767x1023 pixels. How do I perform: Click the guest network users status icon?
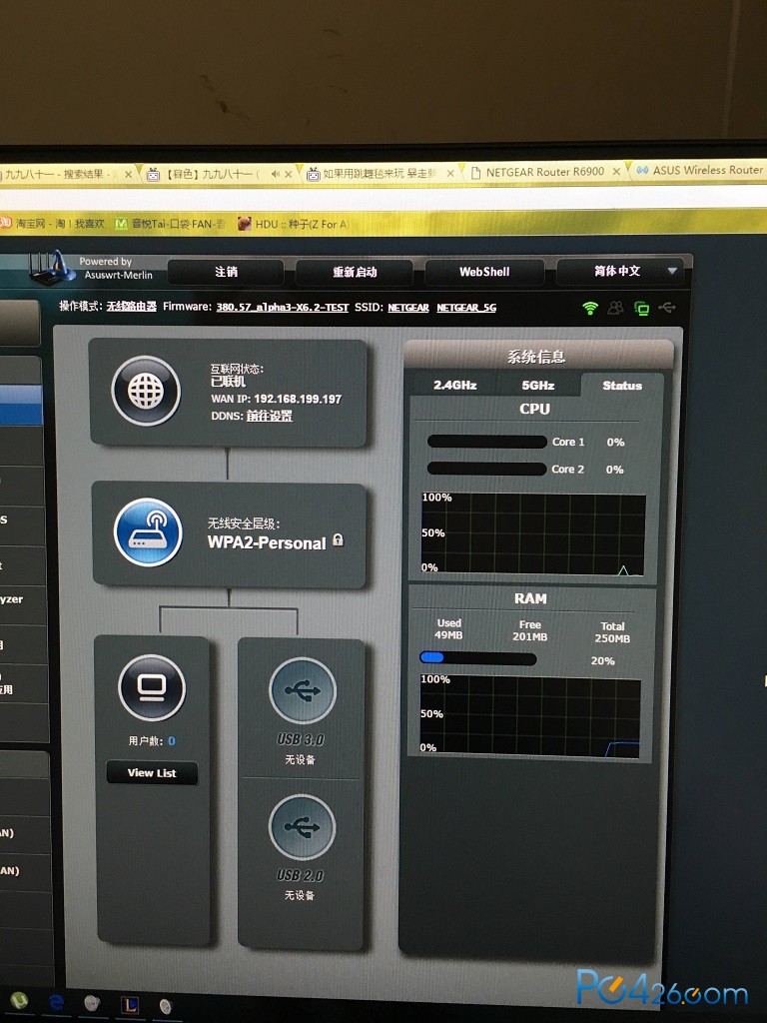(x=615, y=308)
